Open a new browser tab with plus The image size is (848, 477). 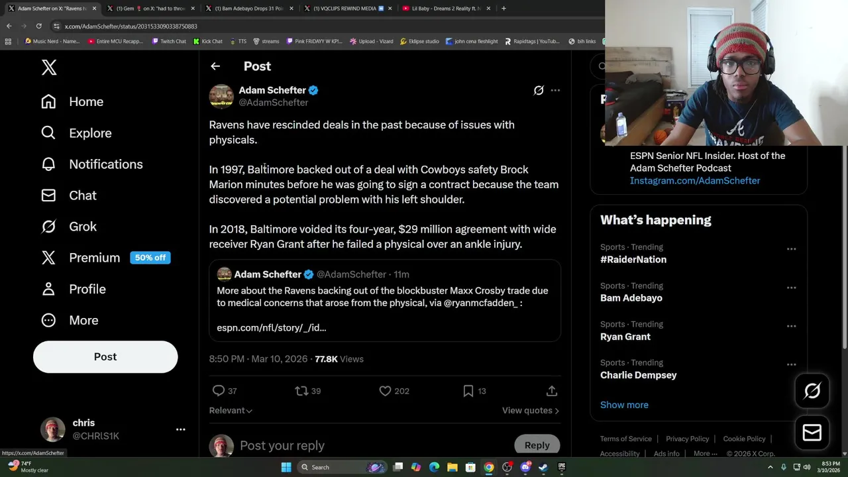503,9
